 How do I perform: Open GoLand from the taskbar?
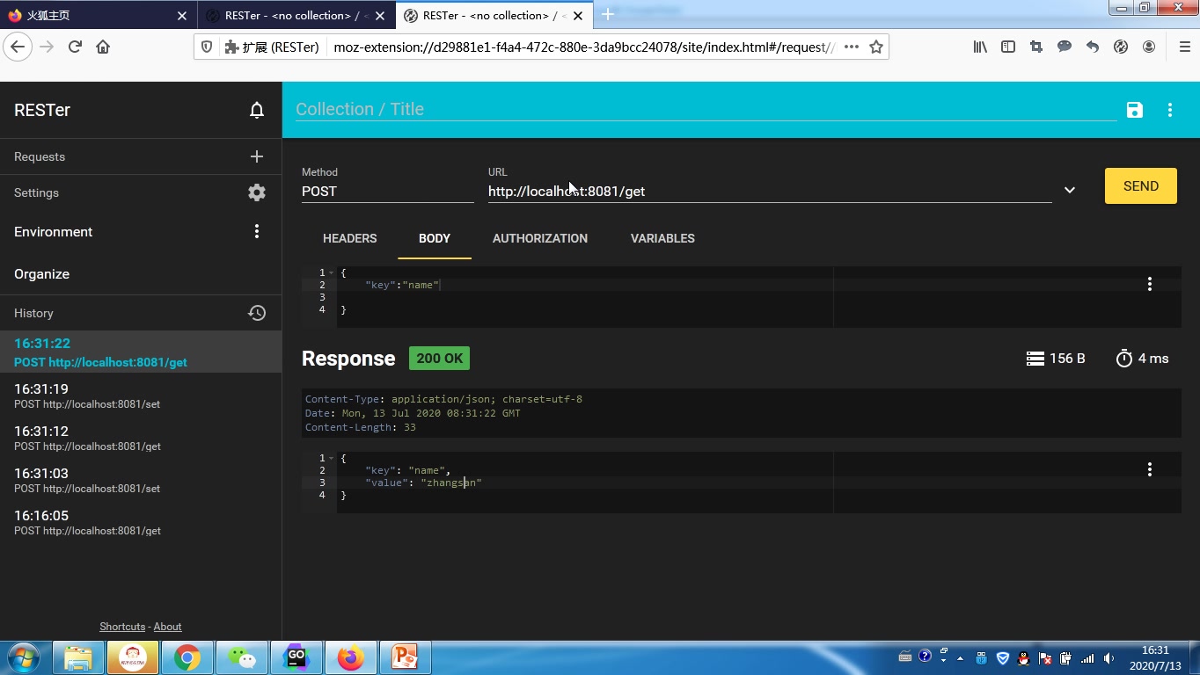[296, 657]
